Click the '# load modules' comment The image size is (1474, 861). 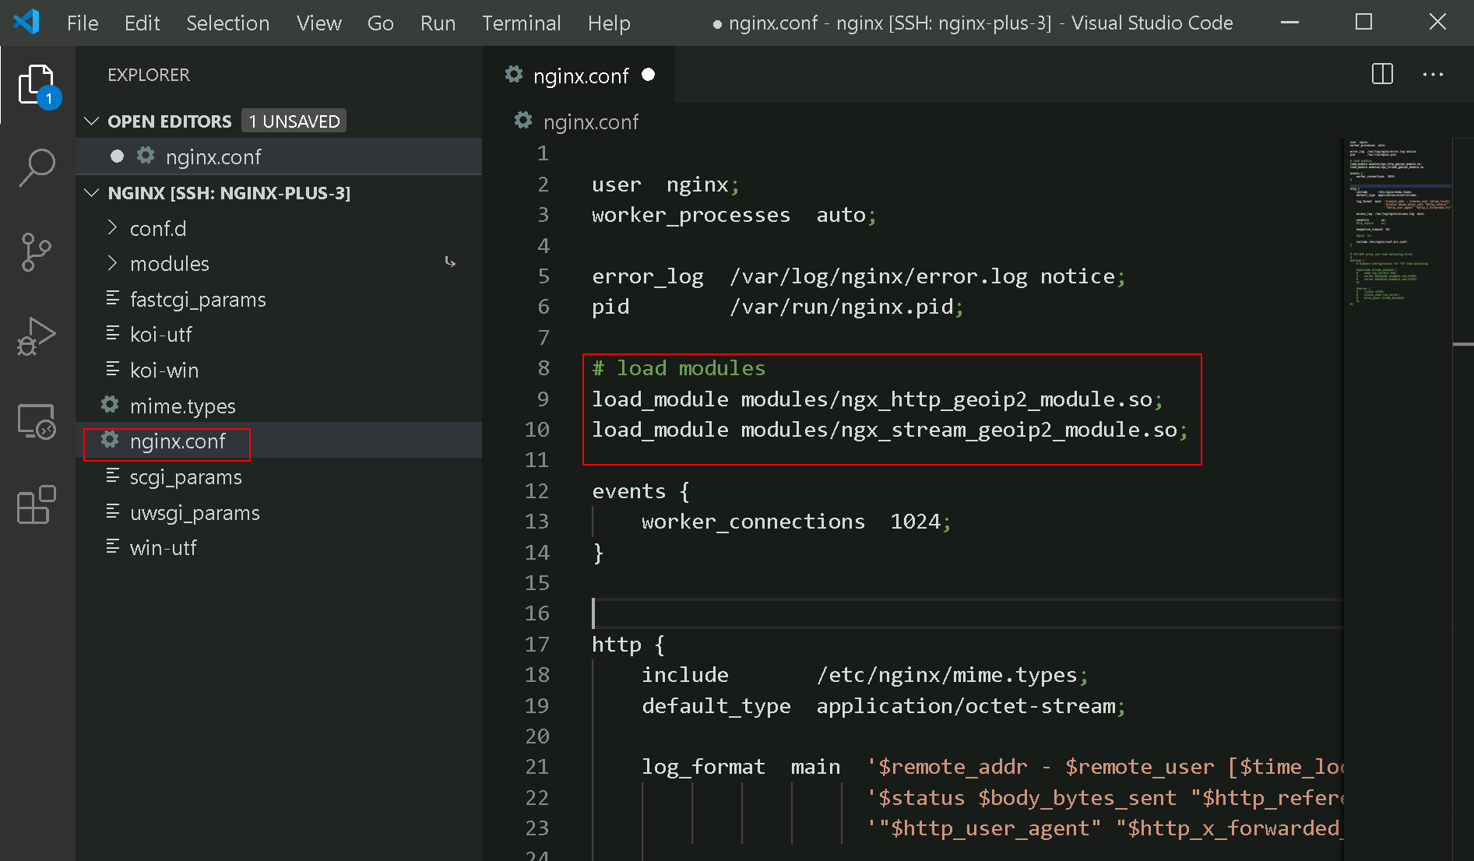coord(678,368)
